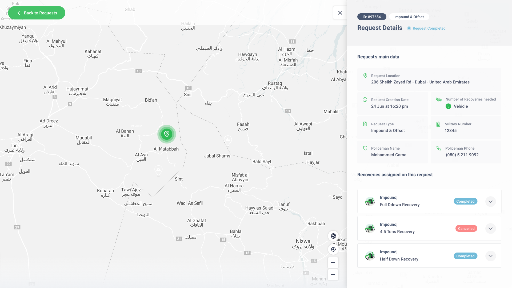
Task: Click the route 13 road shield
Action: pos(287,111)
